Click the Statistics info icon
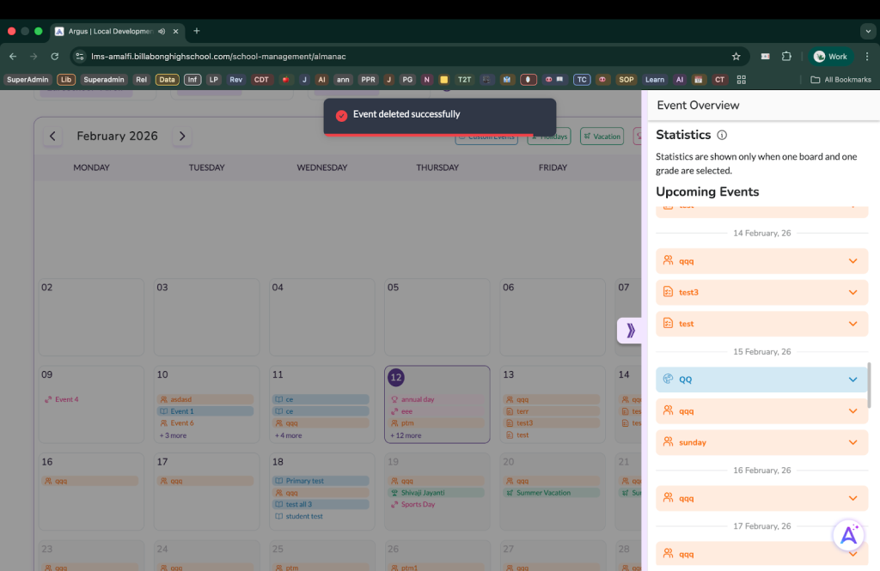Viewport: 880px width, 571px height. pyautogui.click(x=722, y=135)
